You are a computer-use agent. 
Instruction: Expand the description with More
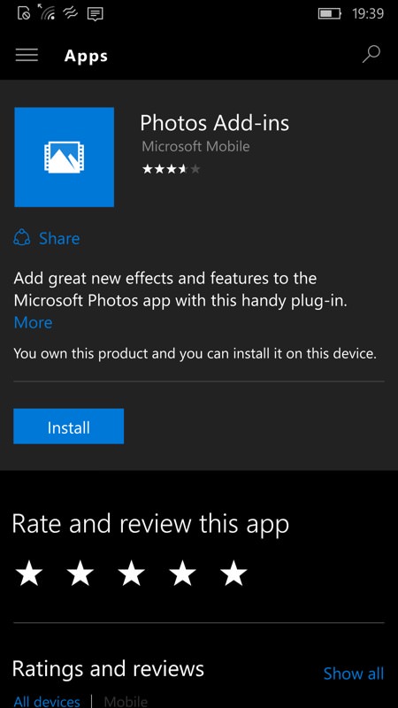tap(33, 322)
